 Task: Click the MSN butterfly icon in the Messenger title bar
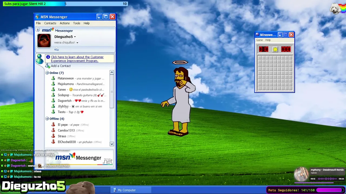[37, 17]
